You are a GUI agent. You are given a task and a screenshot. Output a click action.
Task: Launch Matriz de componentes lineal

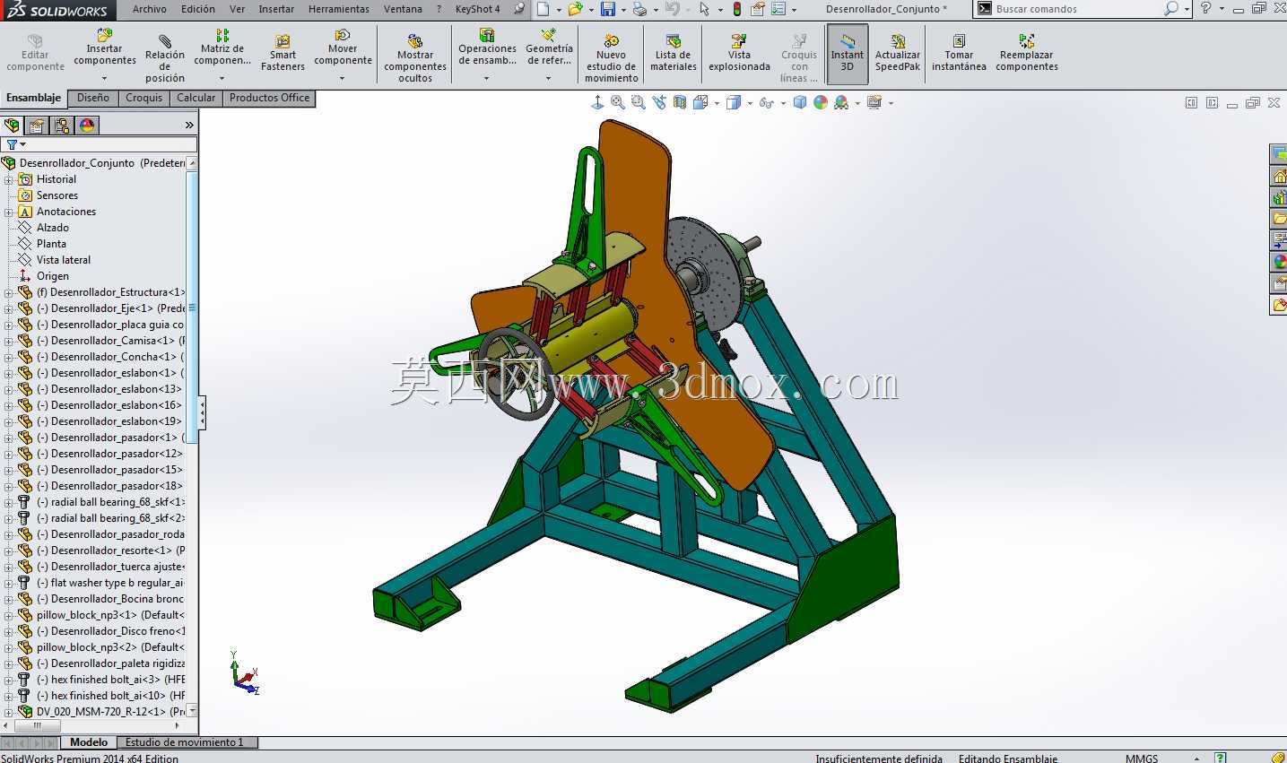click(x=222, y=49)
